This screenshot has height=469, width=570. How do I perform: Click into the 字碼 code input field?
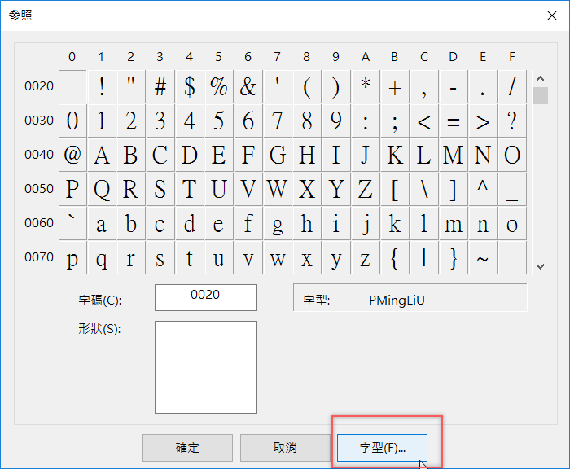point(205,297)
